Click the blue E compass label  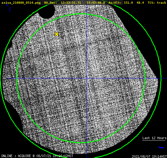tap(10, 10)
